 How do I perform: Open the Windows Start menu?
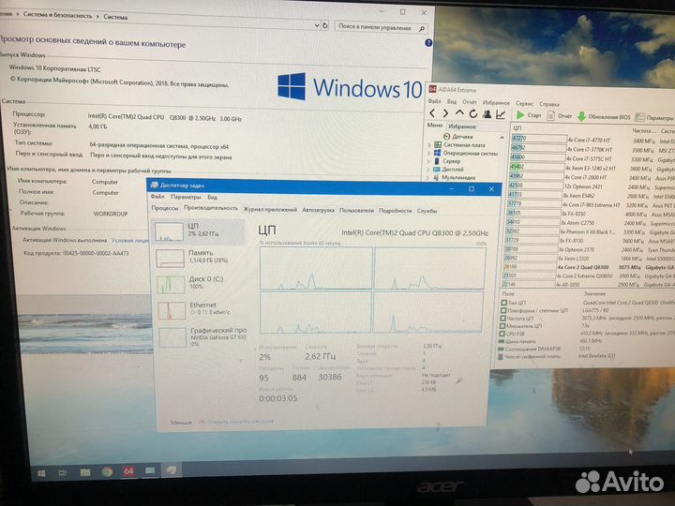41,473
